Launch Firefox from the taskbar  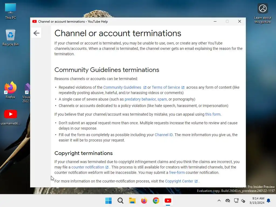point(144,201)
